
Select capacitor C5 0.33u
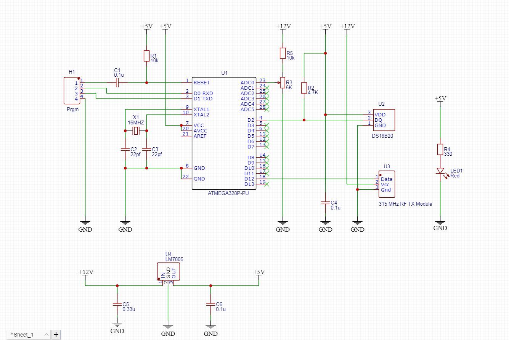click(x=117, y=304)
